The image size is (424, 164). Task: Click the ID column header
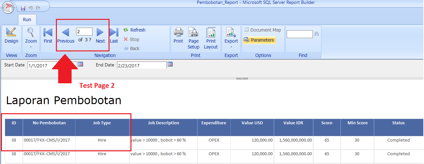(x=14, y=127)
